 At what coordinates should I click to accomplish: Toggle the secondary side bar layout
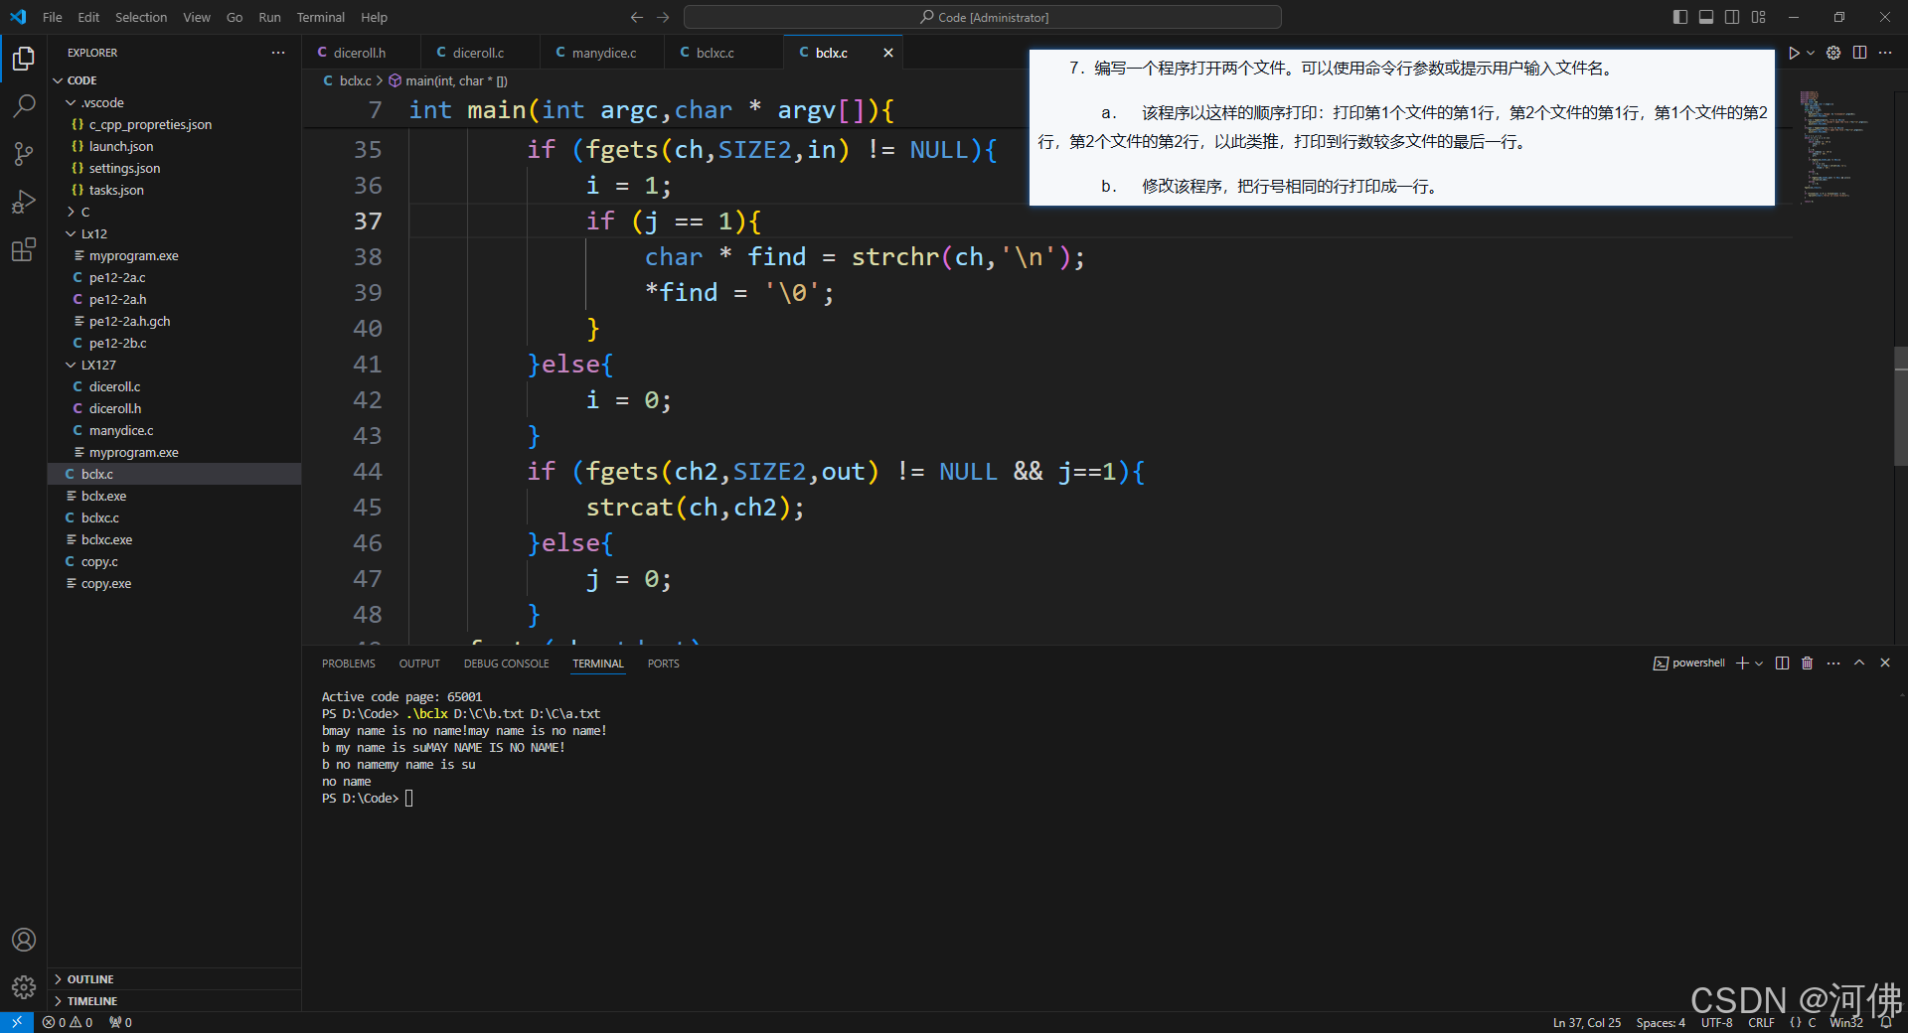tap(1732, 17)
